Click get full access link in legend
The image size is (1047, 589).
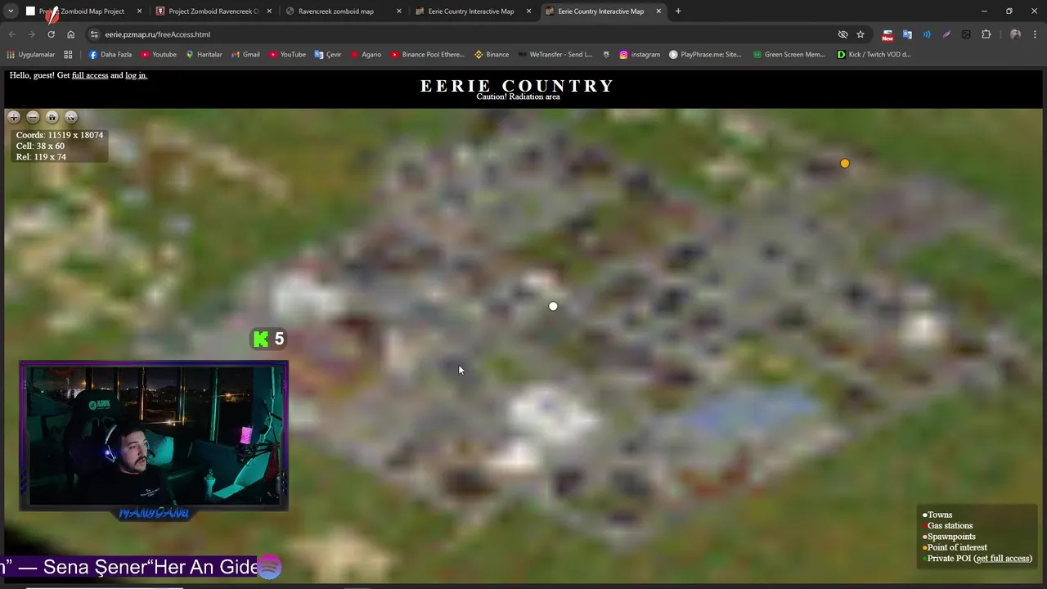coord(1003,559)
